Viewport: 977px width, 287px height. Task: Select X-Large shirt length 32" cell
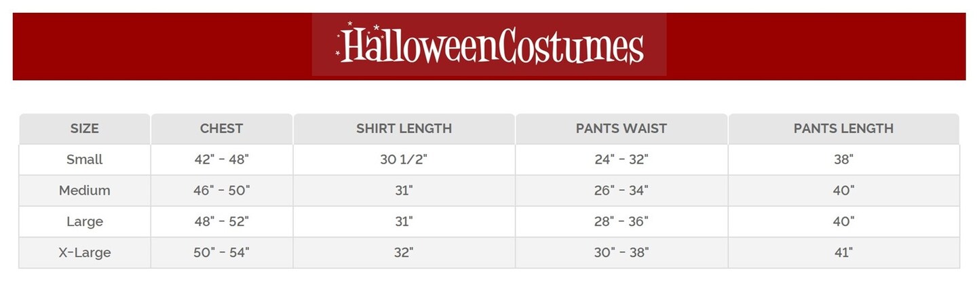(404, 253)
